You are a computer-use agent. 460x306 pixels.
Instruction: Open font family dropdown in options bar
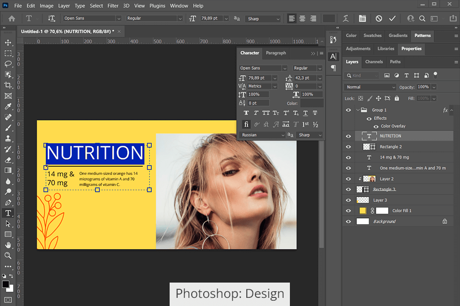[118, 19]
